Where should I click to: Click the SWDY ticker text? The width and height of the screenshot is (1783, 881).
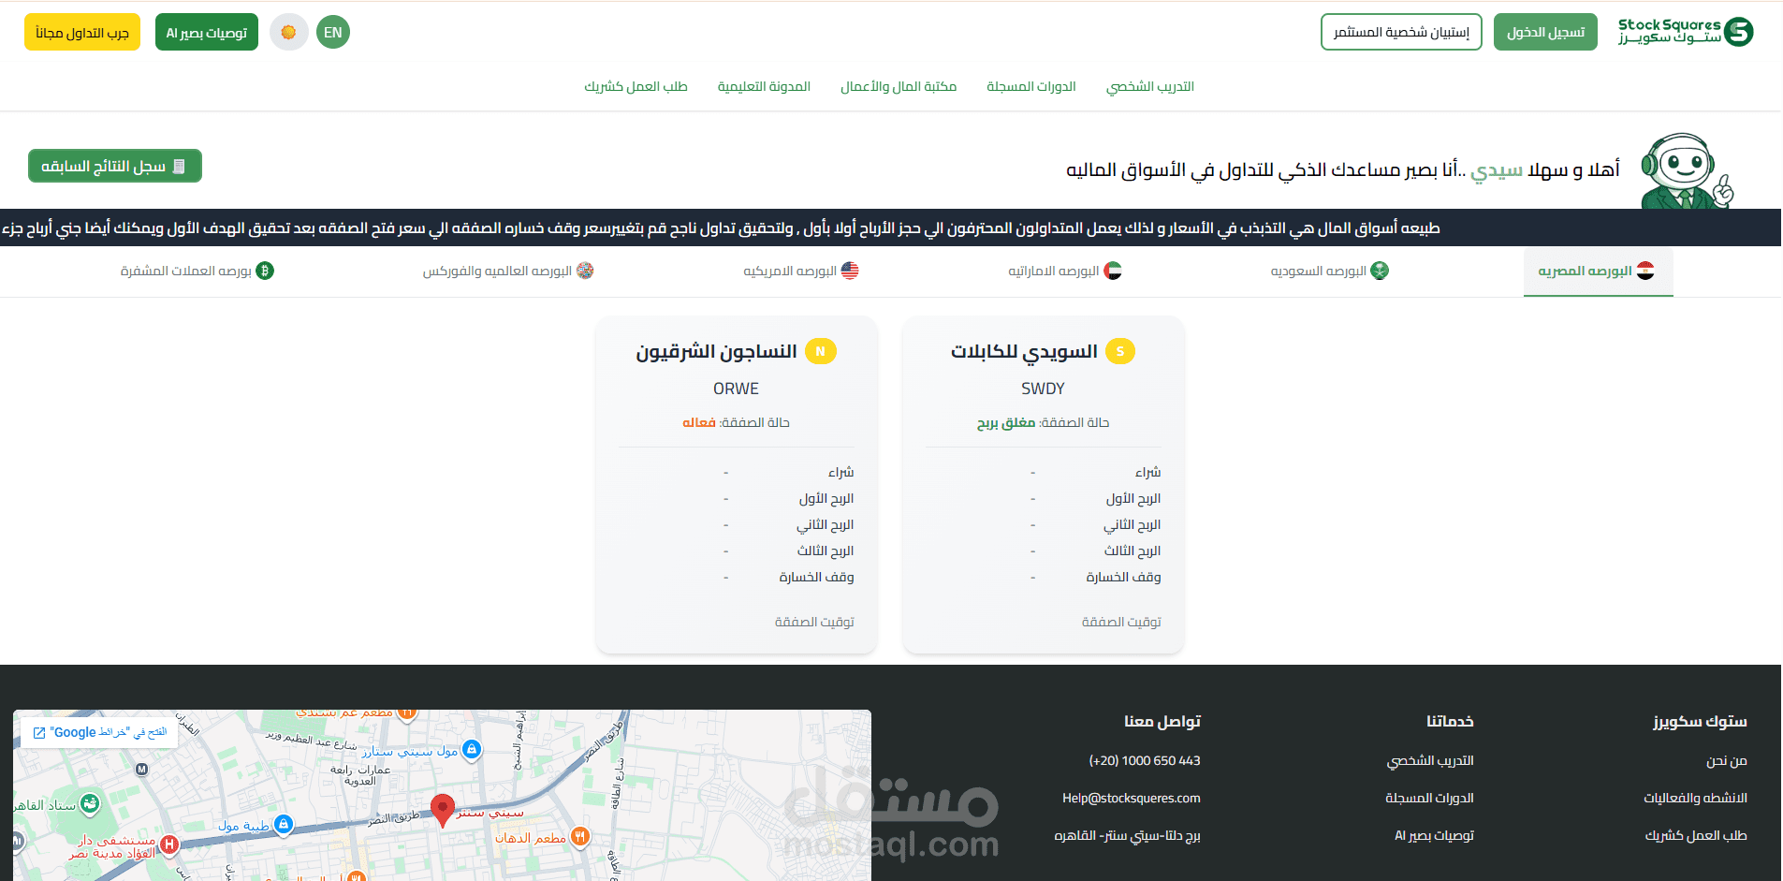tap(1043, 389)
